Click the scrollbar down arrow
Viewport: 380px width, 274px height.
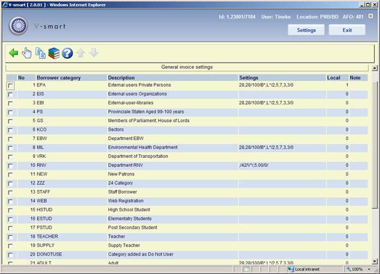click(375, 261)
